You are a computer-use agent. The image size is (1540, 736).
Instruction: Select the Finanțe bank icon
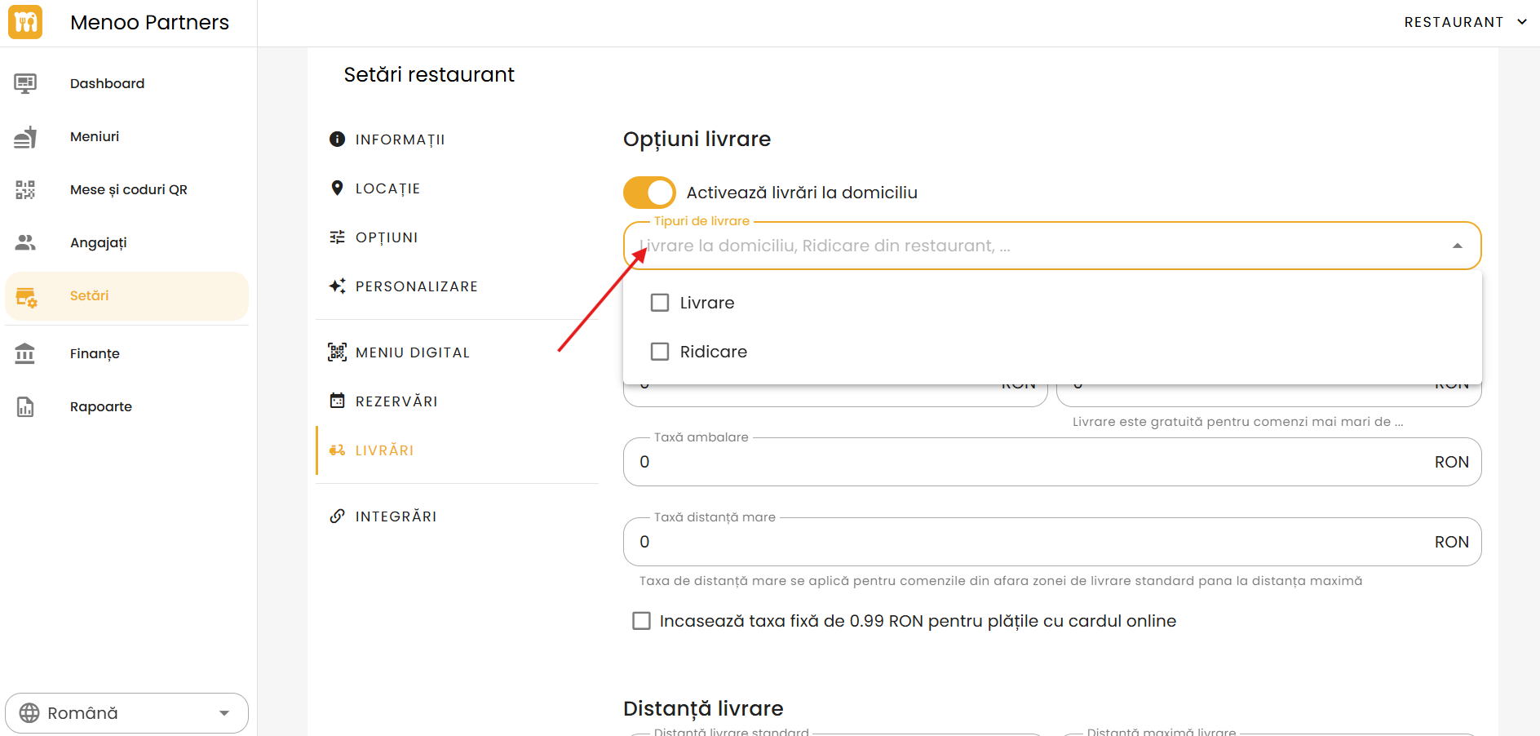[25, 353]
